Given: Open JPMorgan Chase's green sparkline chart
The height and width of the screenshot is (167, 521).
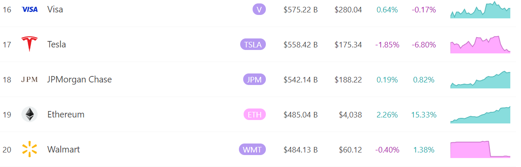Looking at the screenshot, I should coord(480,79).
